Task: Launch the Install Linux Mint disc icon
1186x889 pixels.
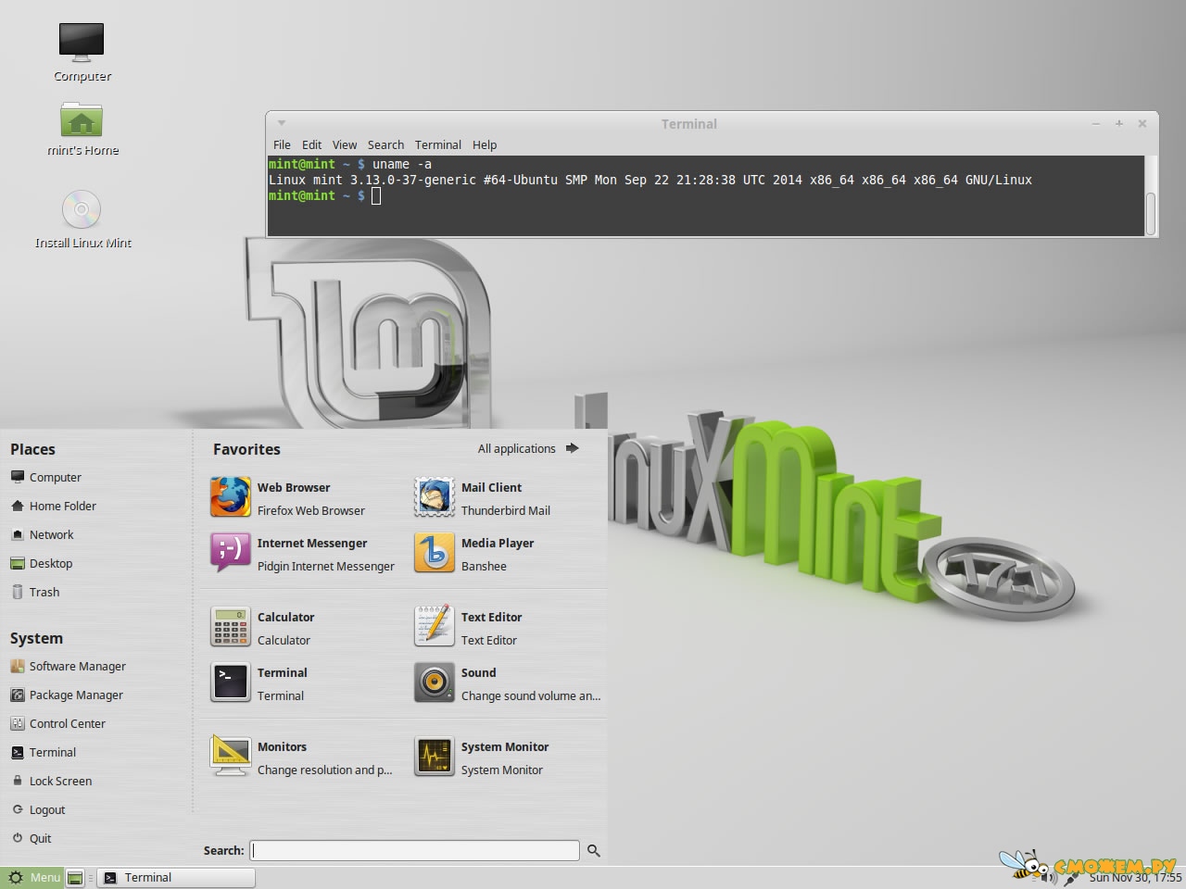Action: coord(82,209)
